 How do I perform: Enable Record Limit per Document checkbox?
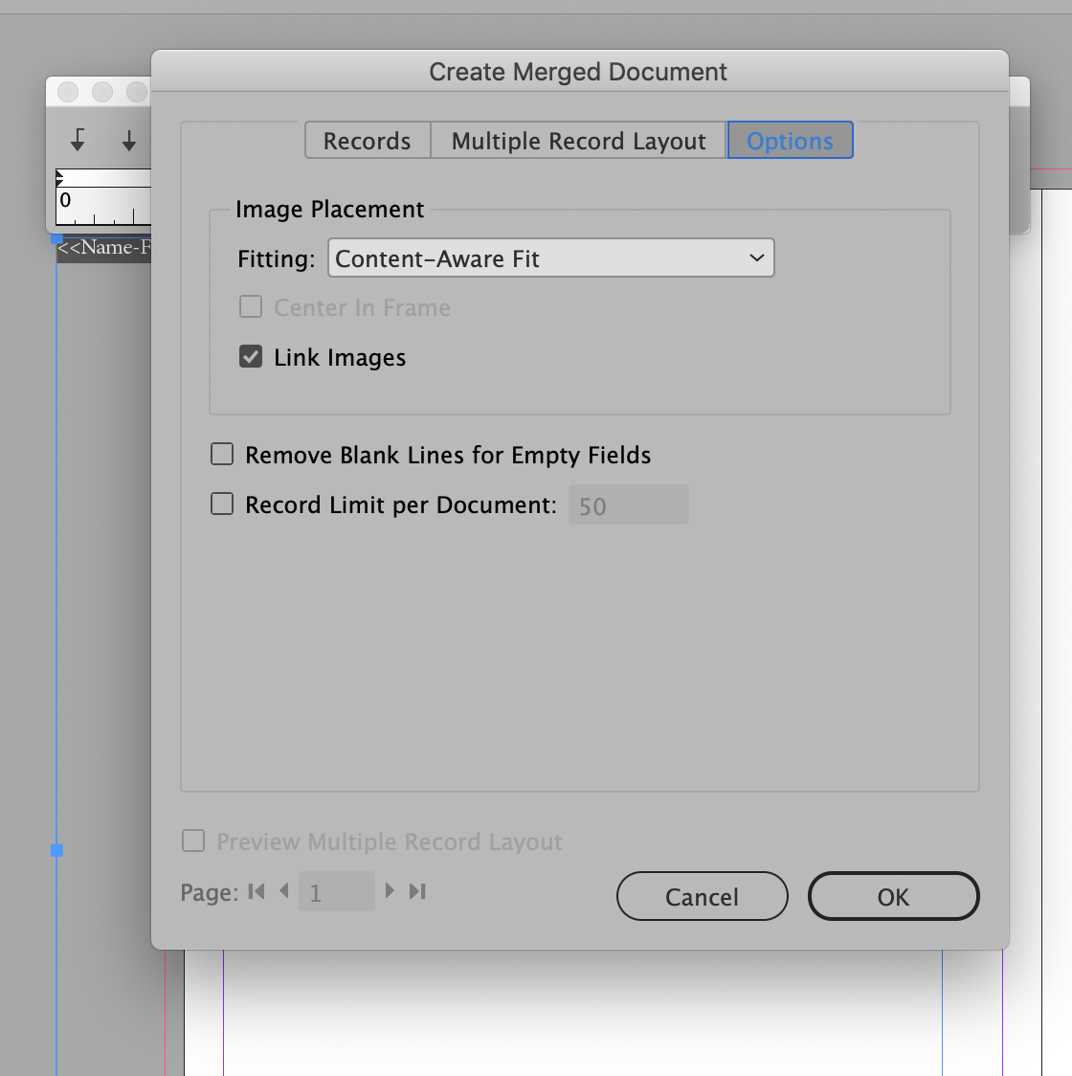222,504
